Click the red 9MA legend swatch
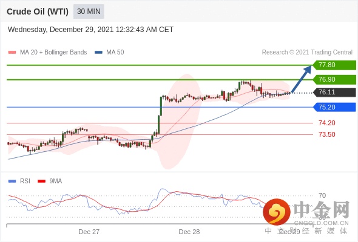This screenshot has width=358, height=242. point(41,181)
